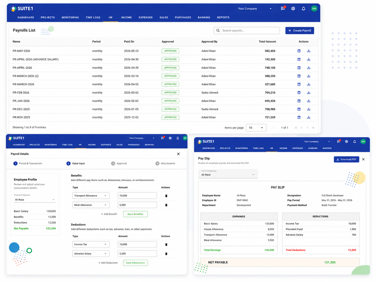The width and height of the screenshot is (376, 282).
Task: Expand the Your Company selector in top header
Action: pos(254,9)
